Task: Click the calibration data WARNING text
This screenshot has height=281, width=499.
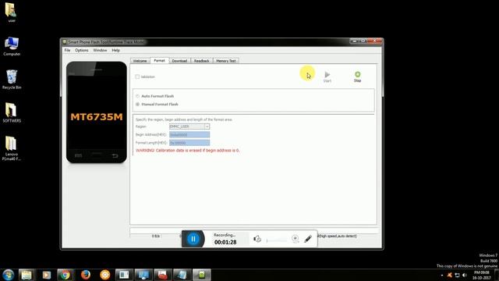Action: (187, 151)
